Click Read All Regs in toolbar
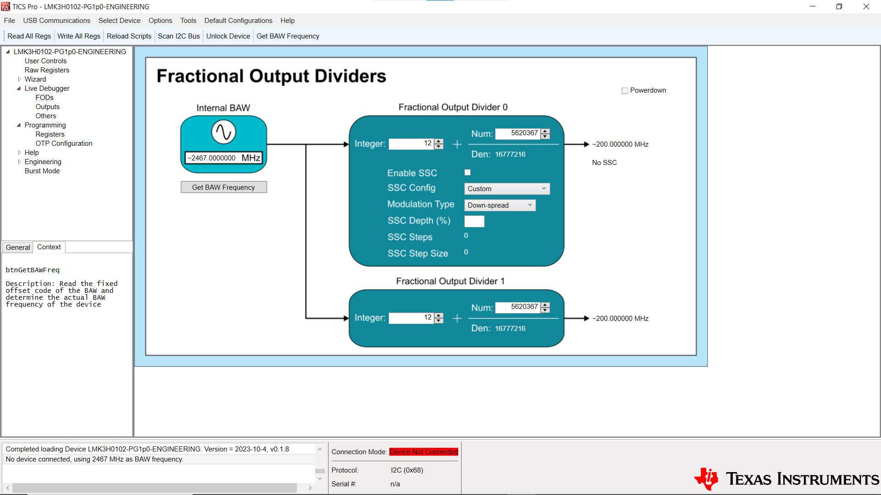881x495 pixels. [29, 36]
